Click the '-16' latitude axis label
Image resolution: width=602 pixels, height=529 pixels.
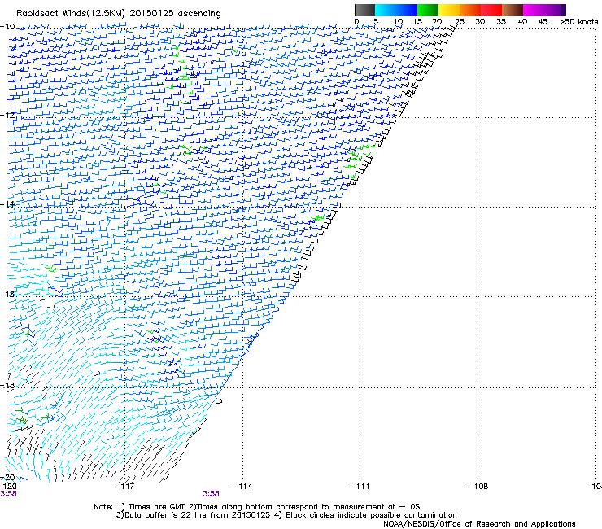click(x=7, y=295)
